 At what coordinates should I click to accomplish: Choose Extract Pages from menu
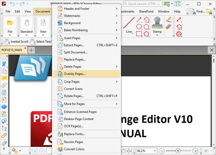pyautogui.click(x=86, y=45)
